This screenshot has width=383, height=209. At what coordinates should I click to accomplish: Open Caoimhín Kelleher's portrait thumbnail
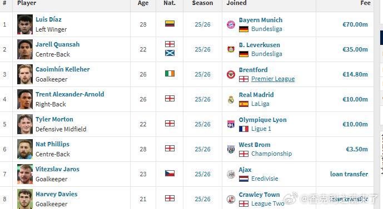pos(25,74)
